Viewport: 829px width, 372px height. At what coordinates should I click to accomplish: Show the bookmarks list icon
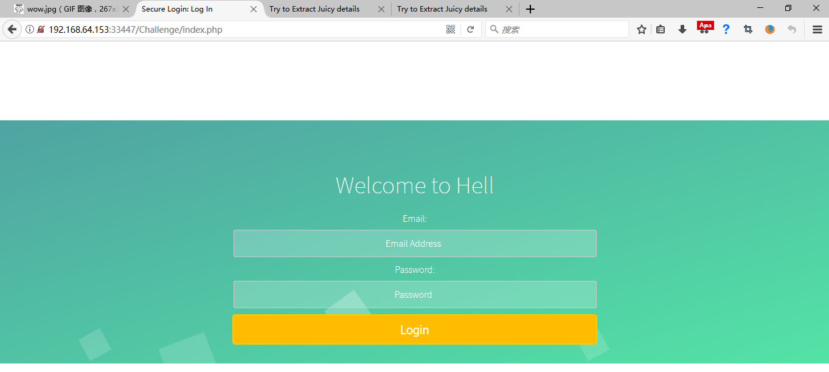[661, 29]
